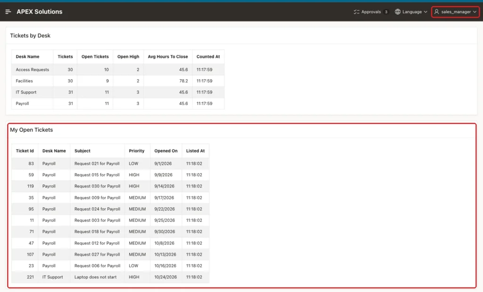The image size is (483, 292).
Task: Click Request 015 for Payroll subject
Action: pos(97,175)
